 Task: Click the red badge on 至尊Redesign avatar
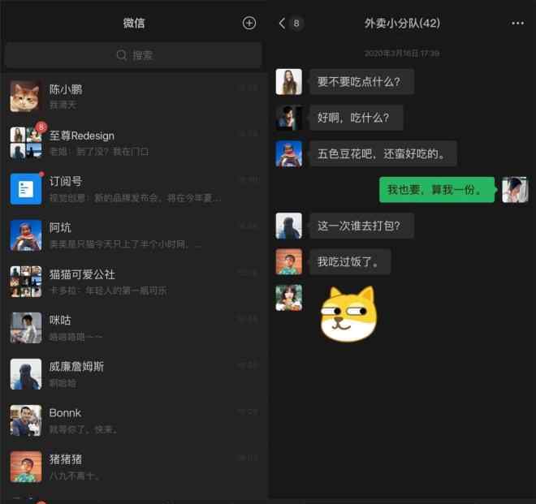click(41, 127)
